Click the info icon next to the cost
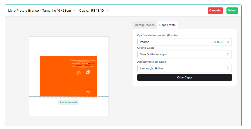251x129 pixels. coord(107,11)
